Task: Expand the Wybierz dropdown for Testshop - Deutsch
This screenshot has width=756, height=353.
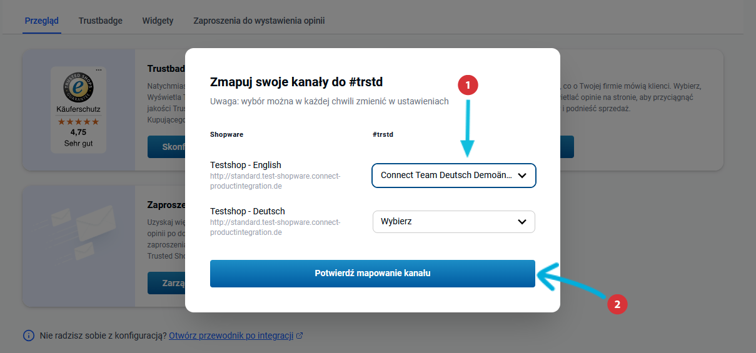Action: coord(454,221)
